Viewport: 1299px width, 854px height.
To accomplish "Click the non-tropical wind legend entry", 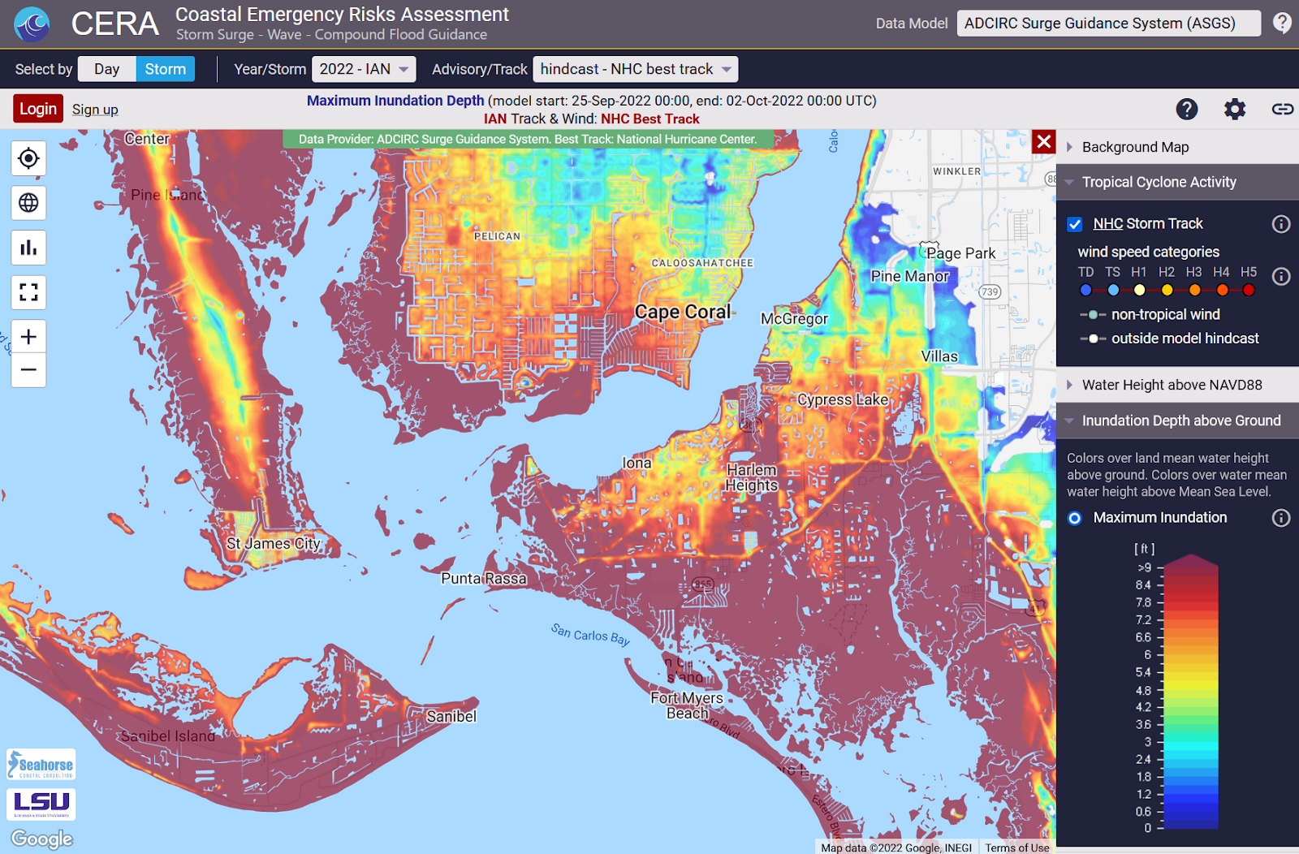I will pyautogui.click(x=1150, y=314).
